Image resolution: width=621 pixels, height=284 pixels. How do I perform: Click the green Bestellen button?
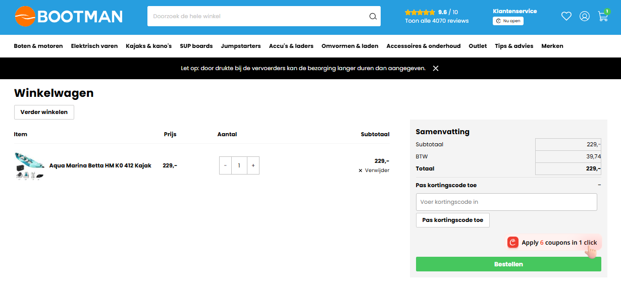pyautogui.click(x=508, y=264)
